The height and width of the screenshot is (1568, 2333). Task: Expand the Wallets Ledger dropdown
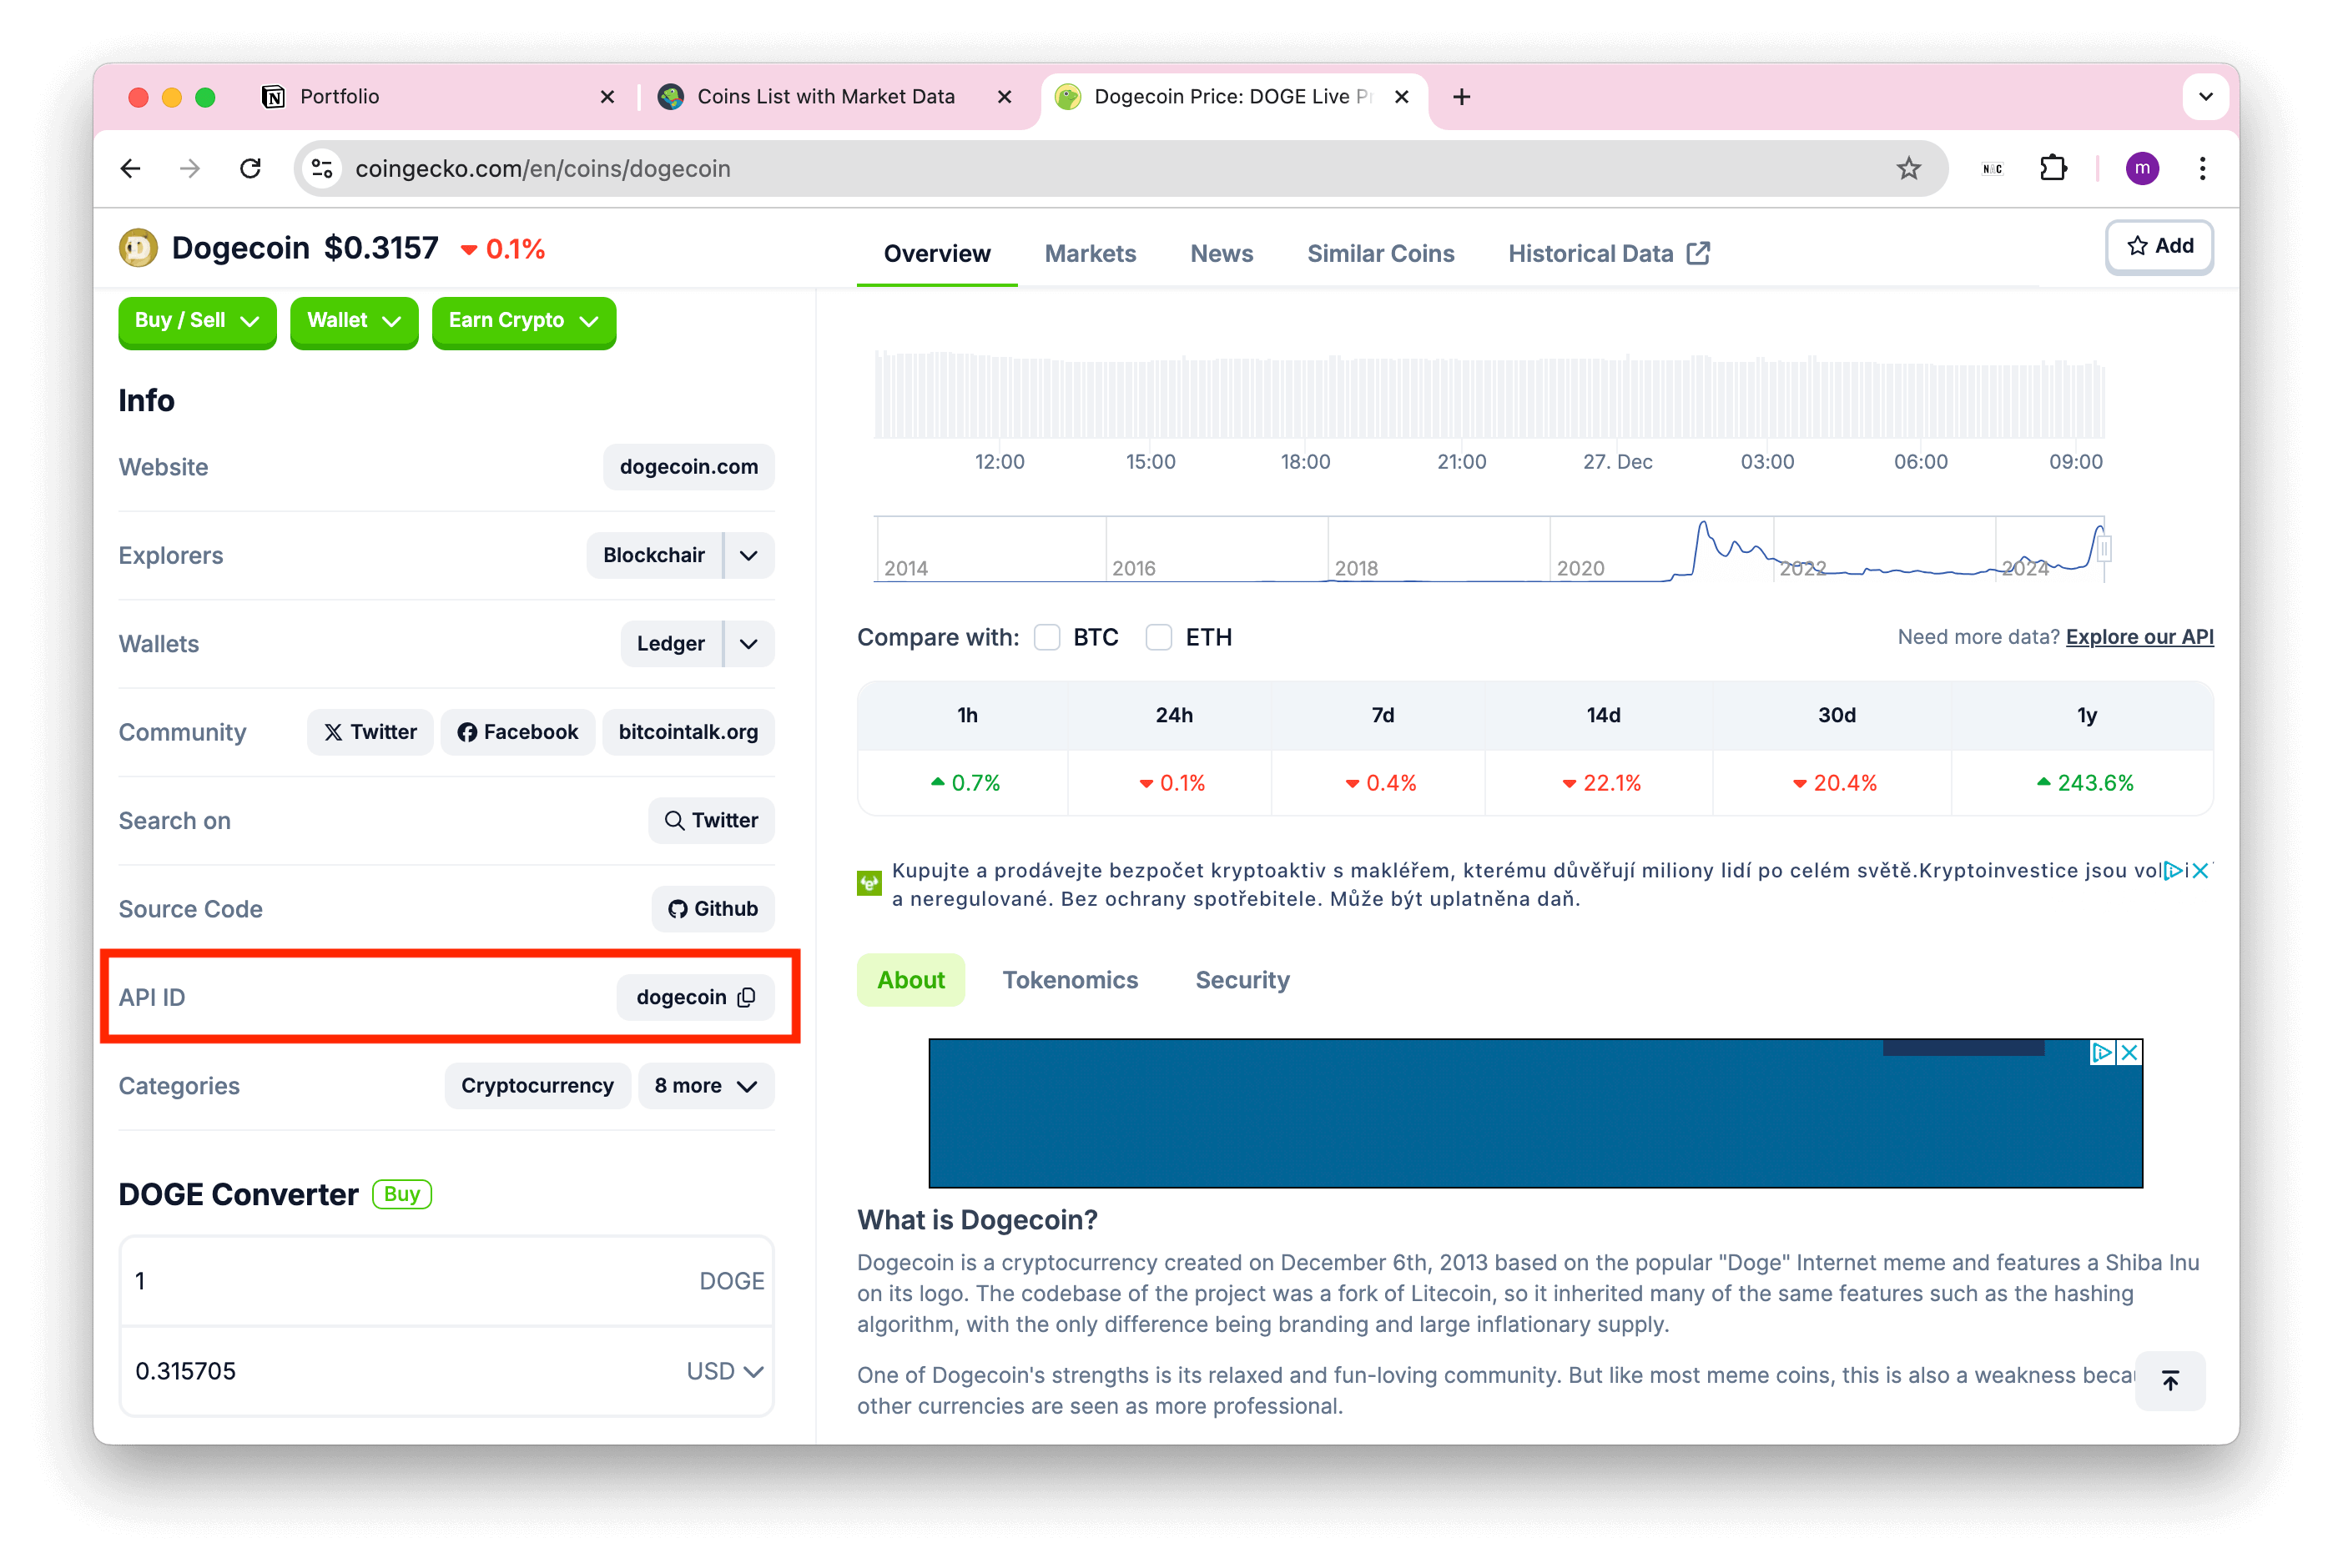click(x=748, y=644)
